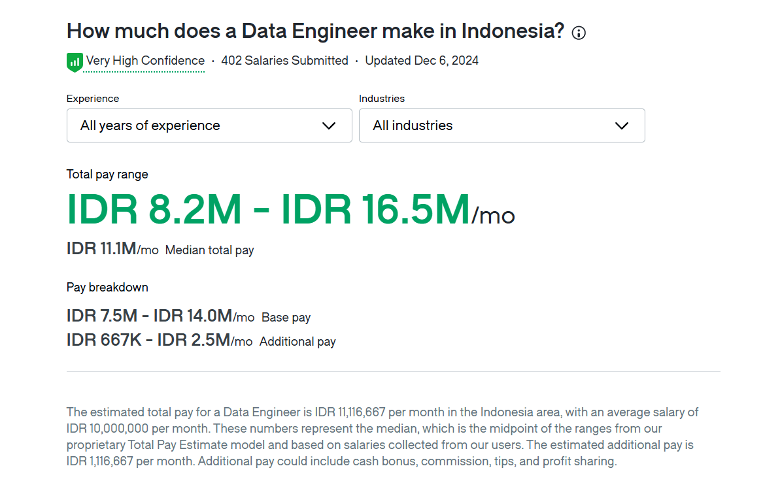The height and width of the screenshot is (481, 780).
Task: Select the 'All years of experience' combo box
Action: click(x=209, y=125)
